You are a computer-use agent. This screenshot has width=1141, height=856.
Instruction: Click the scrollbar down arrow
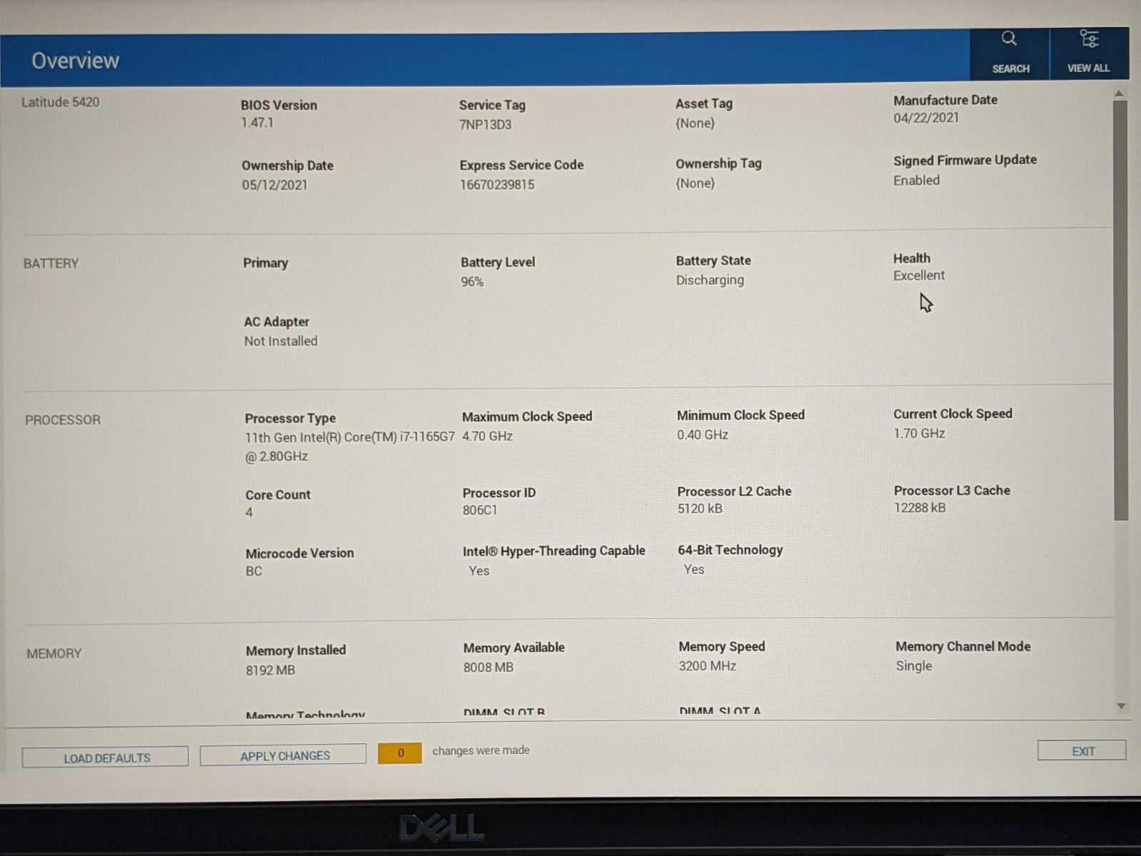(1120, 706)
